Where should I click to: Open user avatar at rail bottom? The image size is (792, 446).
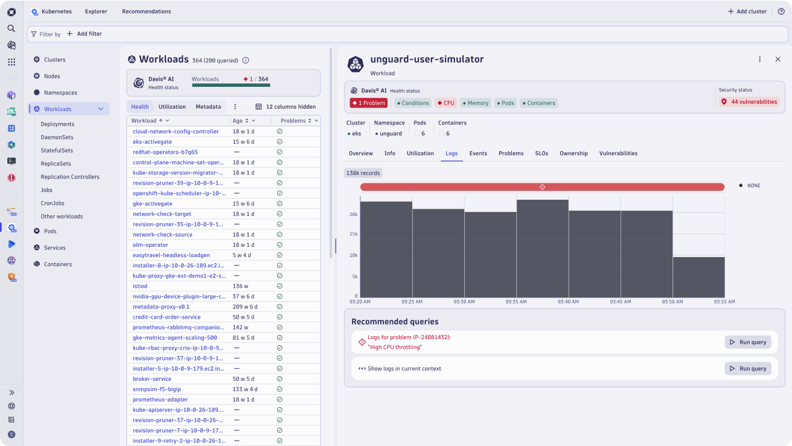coord(11,435)
